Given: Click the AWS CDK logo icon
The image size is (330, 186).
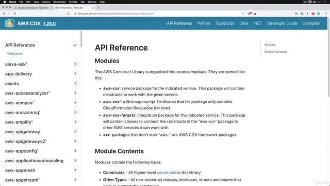Looking at the screenshot, I should pos(10,23).
